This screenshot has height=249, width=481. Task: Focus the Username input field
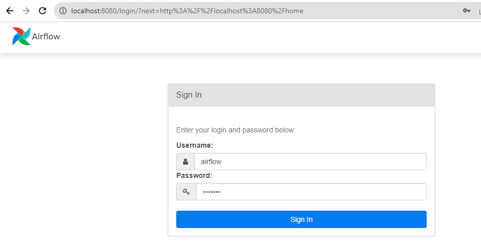click(310, 162)
